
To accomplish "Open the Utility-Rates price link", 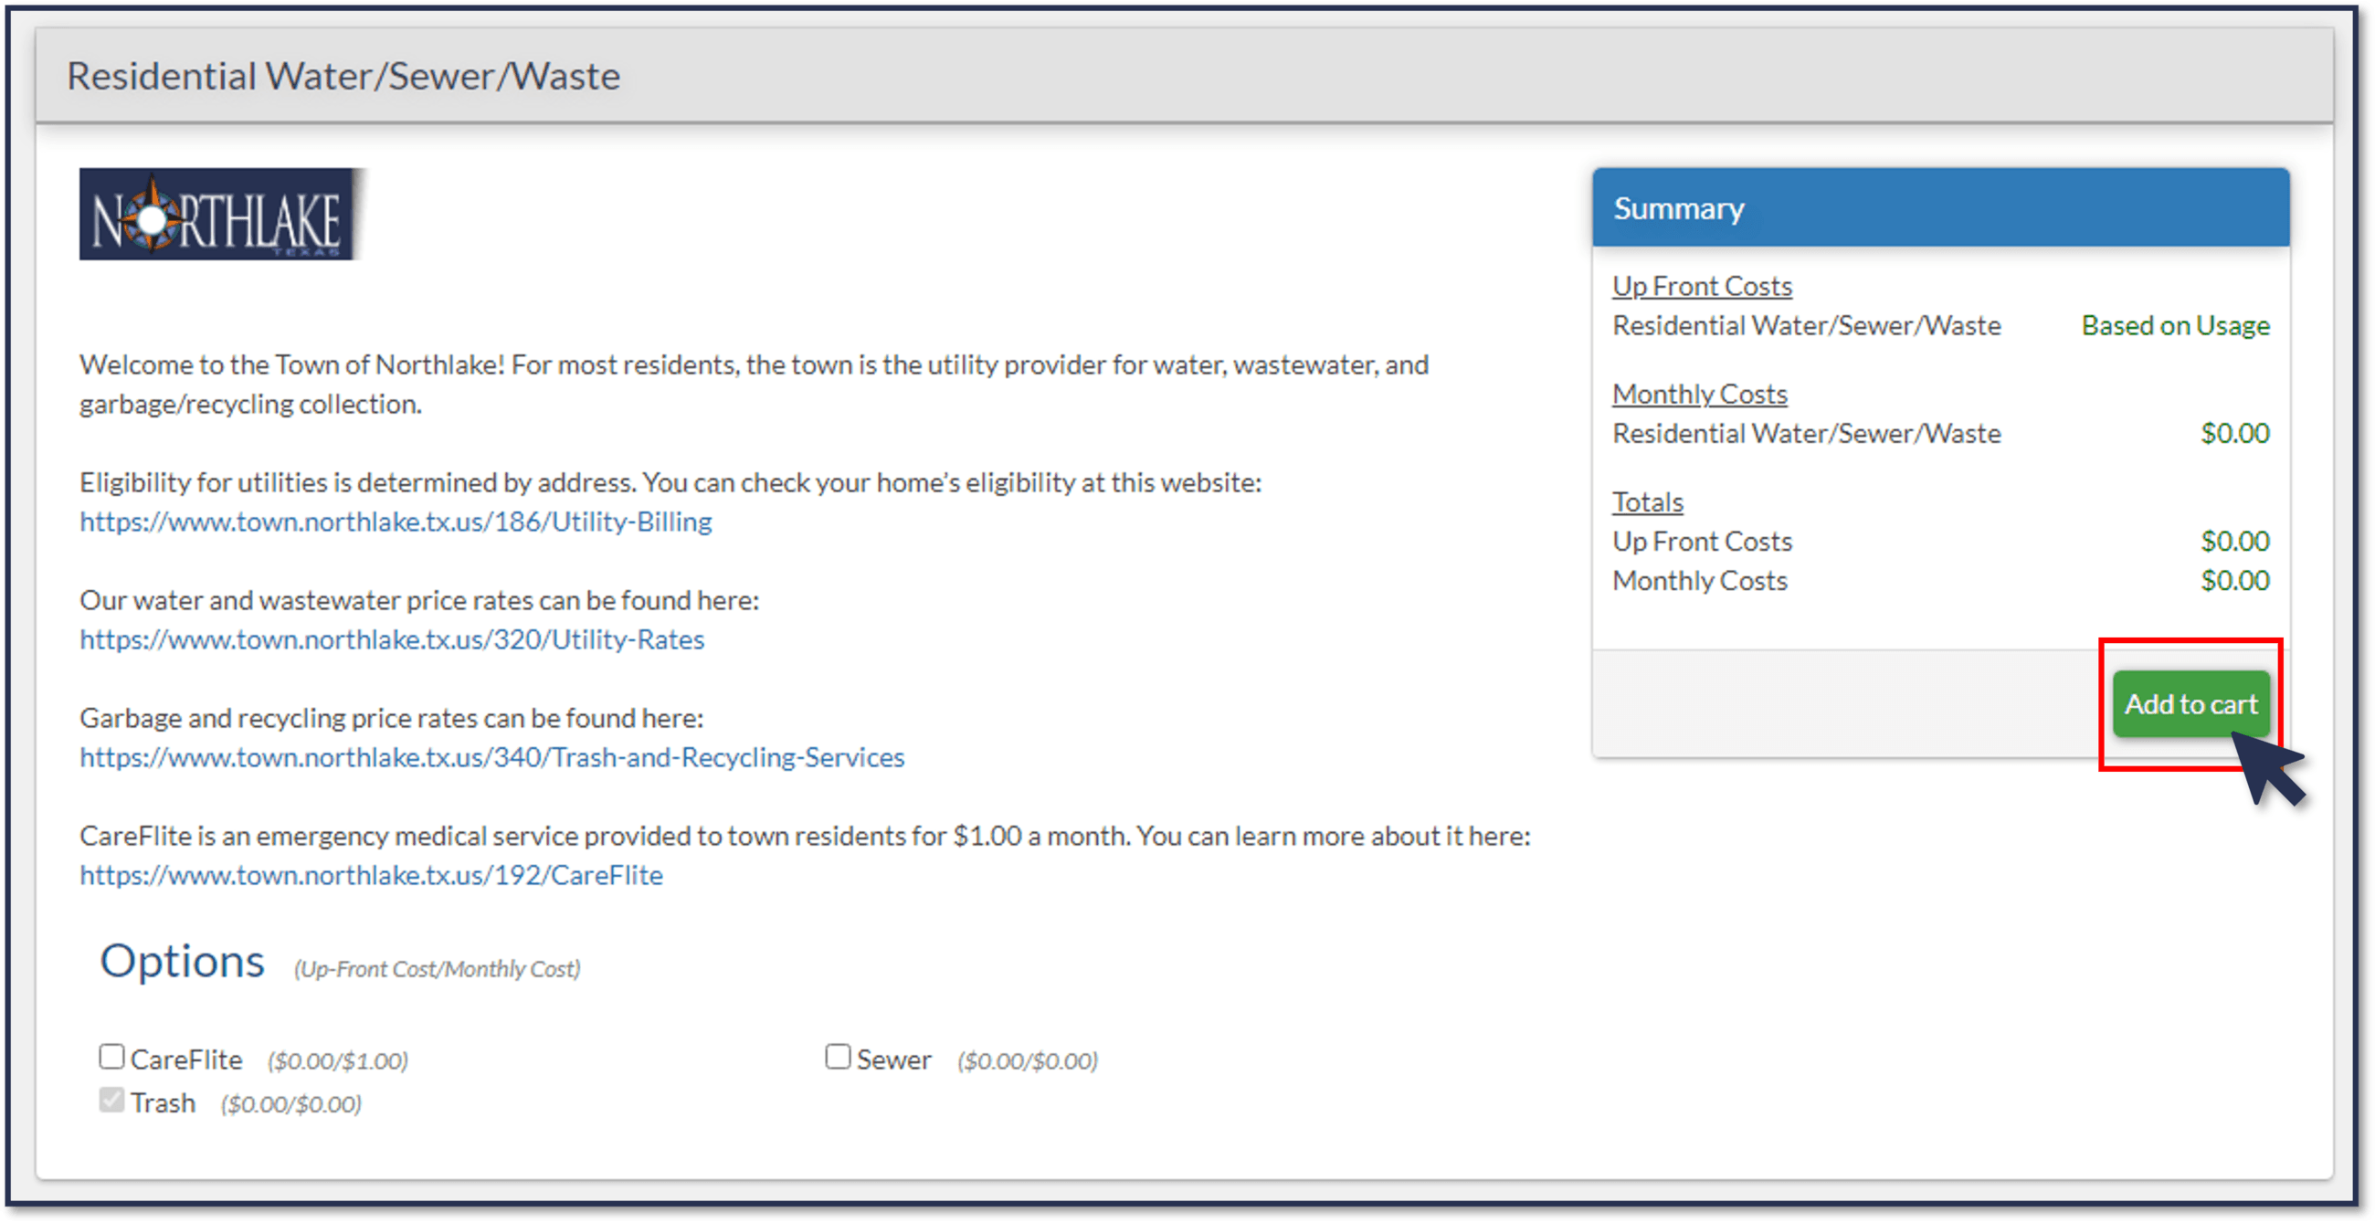I will click(x=392, y=639).
